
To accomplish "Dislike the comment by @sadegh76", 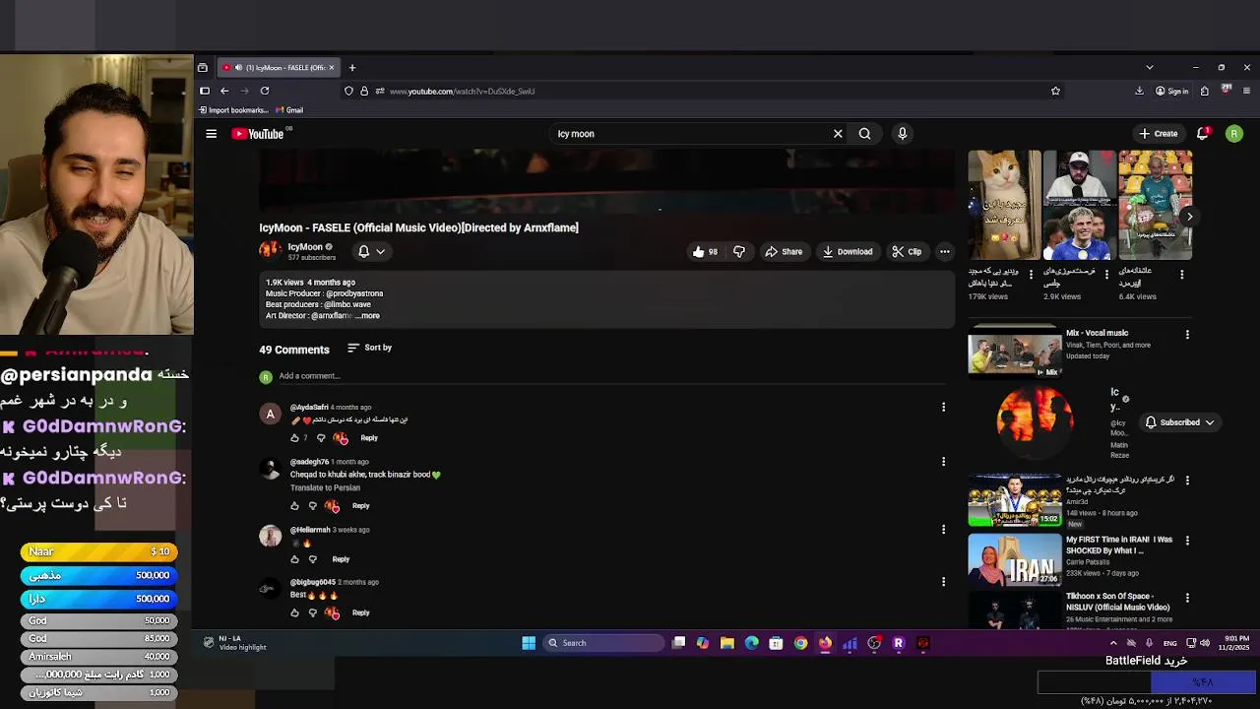I will 313,506.
